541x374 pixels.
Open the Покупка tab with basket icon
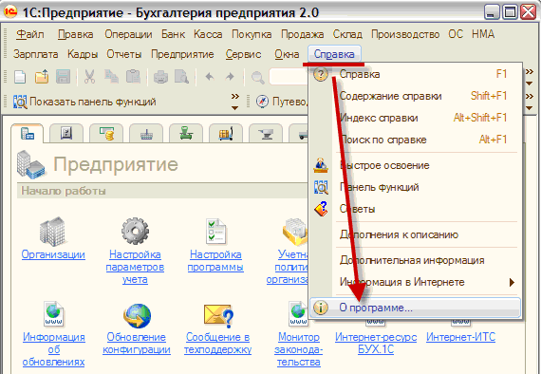[x=146, y=133]
